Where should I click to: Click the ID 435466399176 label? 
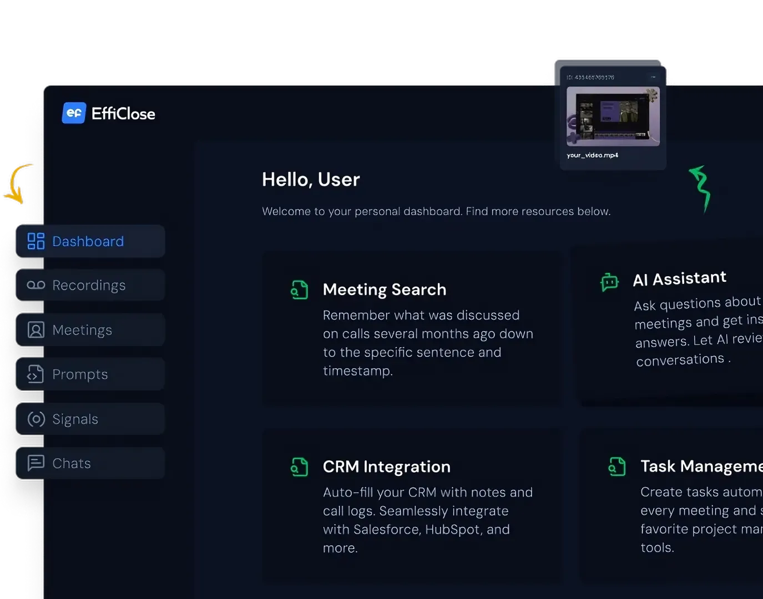pyautogui.click(x=591, y=77)
